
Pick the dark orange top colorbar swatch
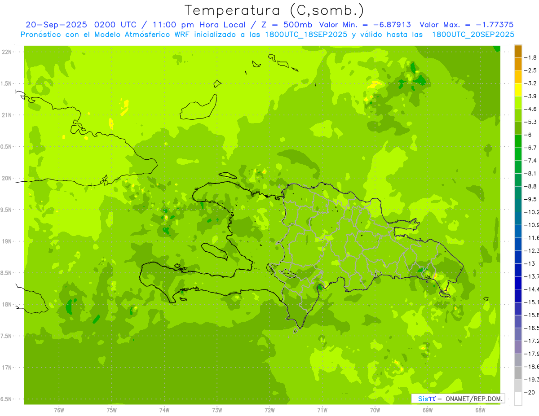[x=518, y=51]
